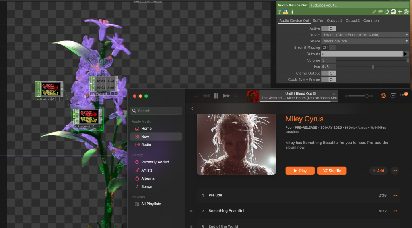
Task: Toggle Cook Every Frame switch
Action: pos(328,80)
